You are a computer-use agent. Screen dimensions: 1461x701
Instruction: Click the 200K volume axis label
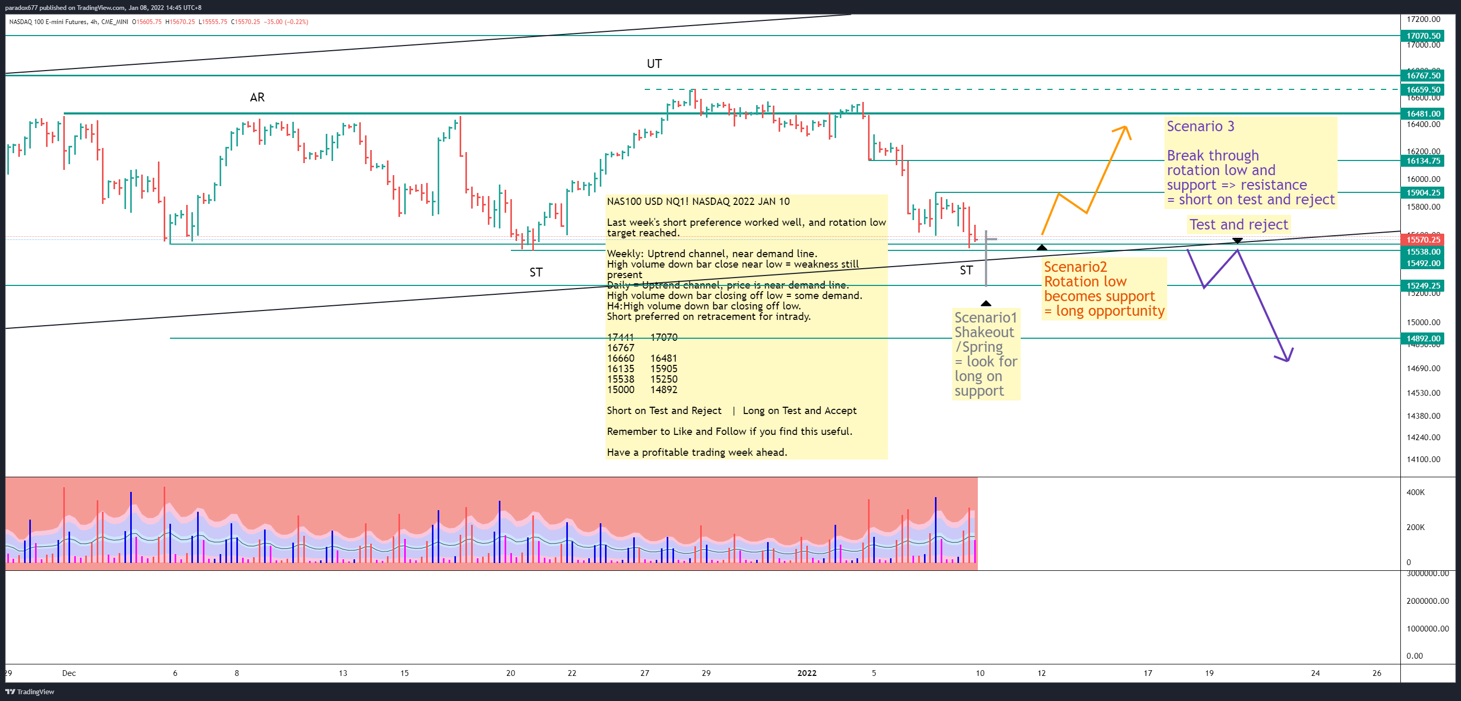pyautogui.click(x=1415, y=527)
